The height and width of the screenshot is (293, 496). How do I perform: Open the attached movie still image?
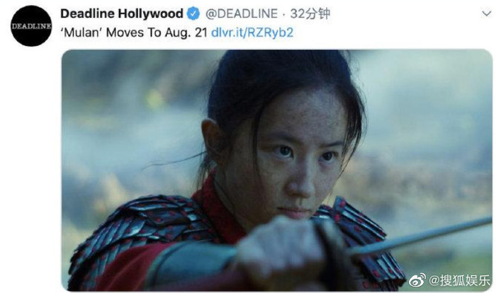pos(277,170)
